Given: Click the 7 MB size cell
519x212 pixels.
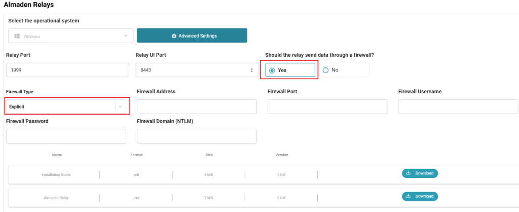Looking at the screenshot, I should click(x=208, y=198).
